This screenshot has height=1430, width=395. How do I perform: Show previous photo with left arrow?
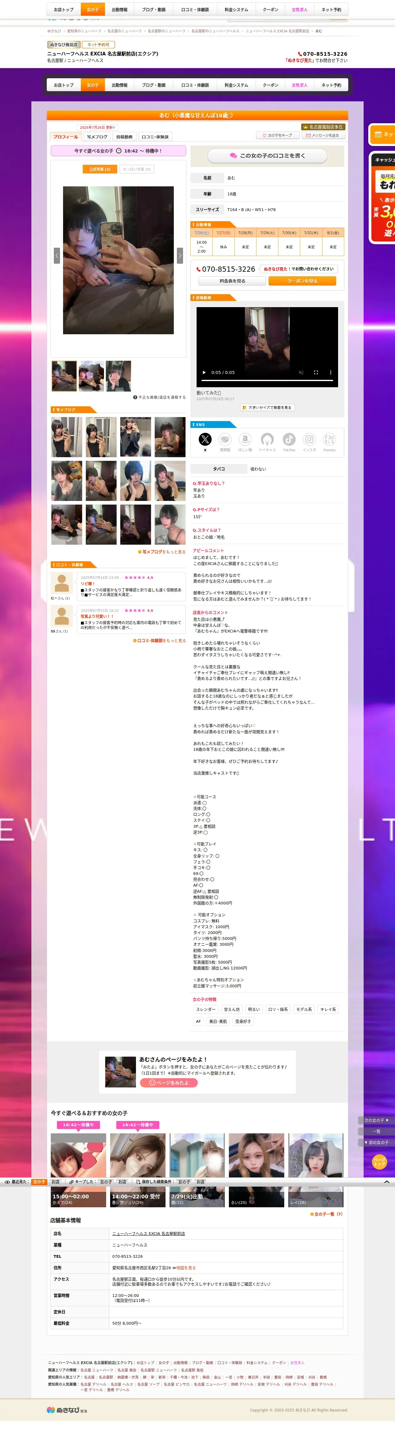pyautogui.click(x=57, y=255)
